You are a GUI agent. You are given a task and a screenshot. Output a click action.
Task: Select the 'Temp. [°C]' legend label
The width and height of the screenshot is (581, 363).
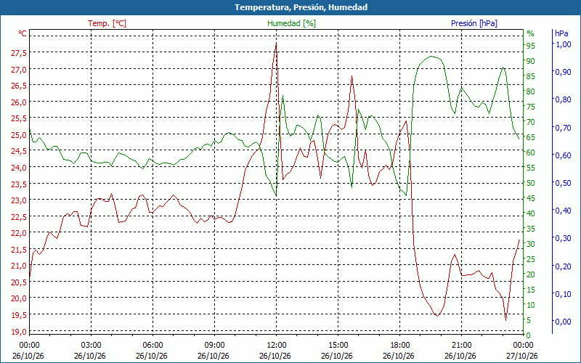[107, 23]
